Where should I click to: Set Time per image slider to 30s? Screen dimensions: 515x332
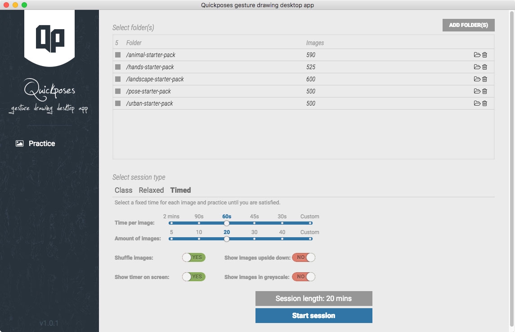point(282,223)
